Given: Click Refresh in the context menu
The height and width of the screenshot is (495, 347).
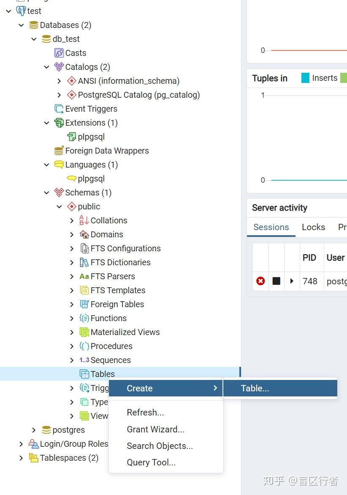Looking at the screenshot, I should [x=145, y=412].
